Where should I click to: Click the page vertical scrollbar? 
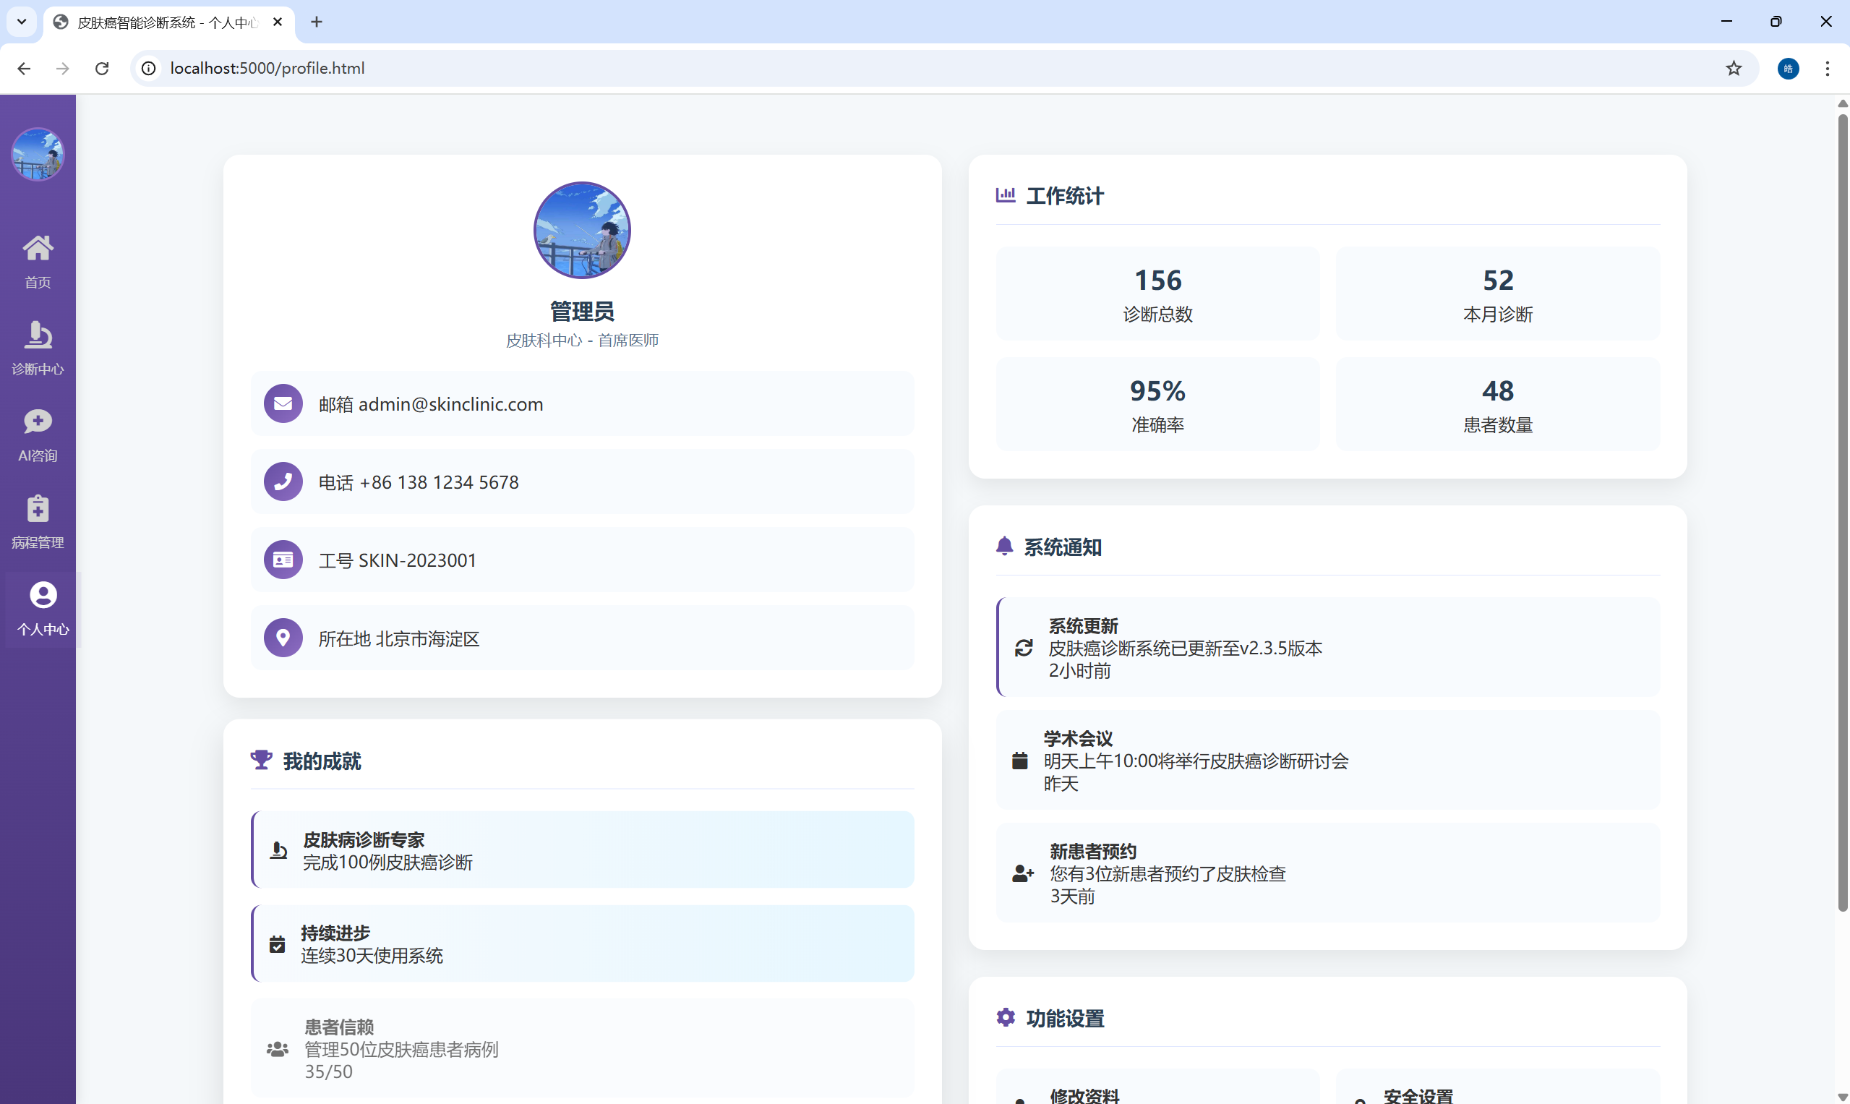click(x=1842, y=513)
